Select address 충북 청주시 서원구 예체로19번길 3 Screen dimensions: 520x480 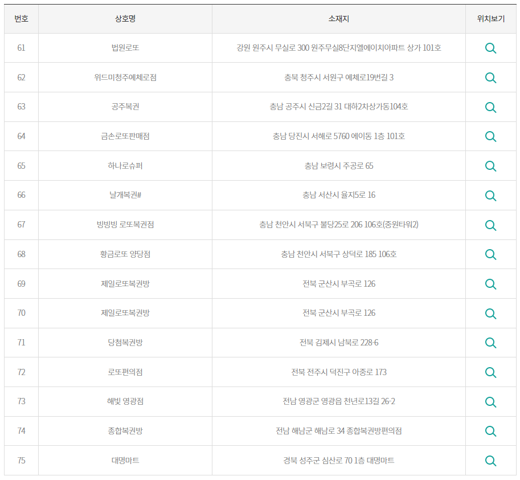pos(339,78)
